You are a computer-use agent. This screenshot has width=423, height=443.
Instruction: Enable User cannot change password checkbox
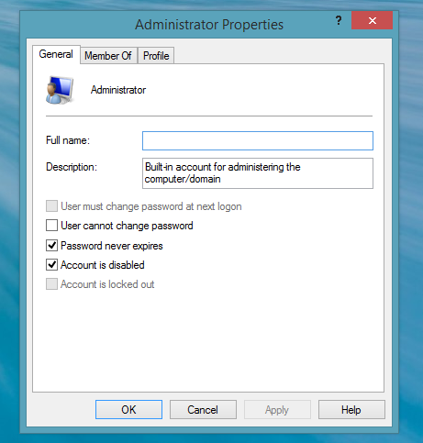51,226
